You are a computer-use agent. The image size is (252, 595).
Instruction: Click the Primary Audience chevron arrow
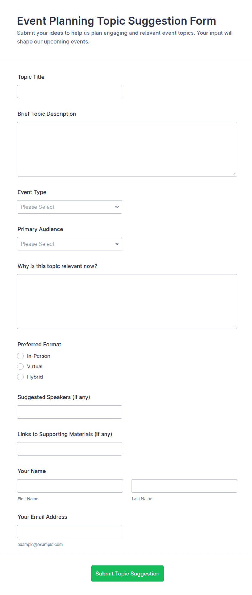pos(117,244)
